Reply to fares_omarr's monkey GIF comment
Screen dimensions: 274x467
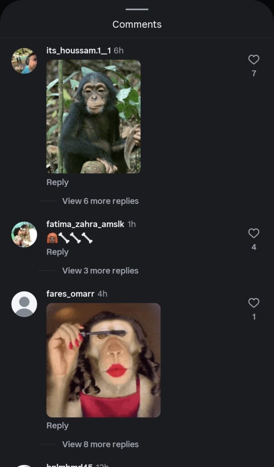(x=57, y=425)
